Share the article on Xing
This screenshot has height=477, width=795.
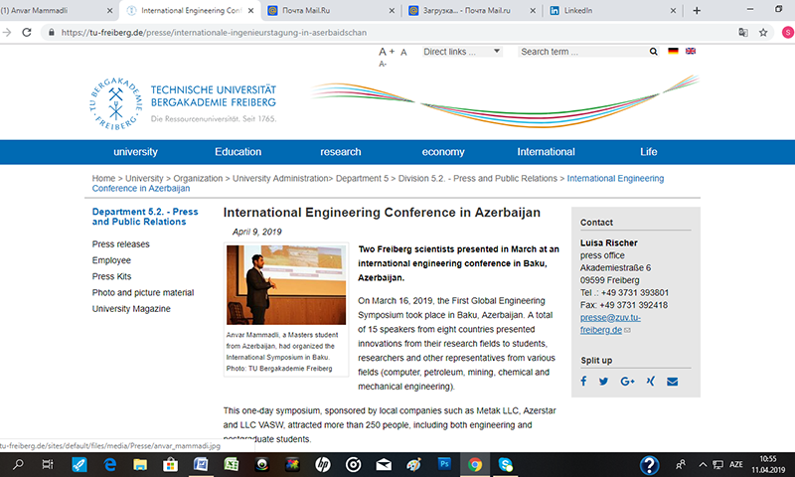pos(650,382)
